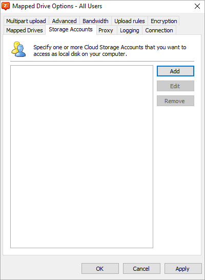Click the storage accounts users icon

18,49
